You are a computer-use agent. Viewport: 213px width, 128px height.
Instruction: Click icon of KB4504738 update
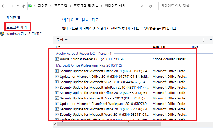tap(57, 109)
